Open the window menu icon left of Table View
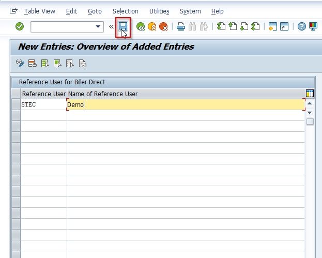Viewport: 322px width, 258px height. pyautogui.click(x=13, y=11)
